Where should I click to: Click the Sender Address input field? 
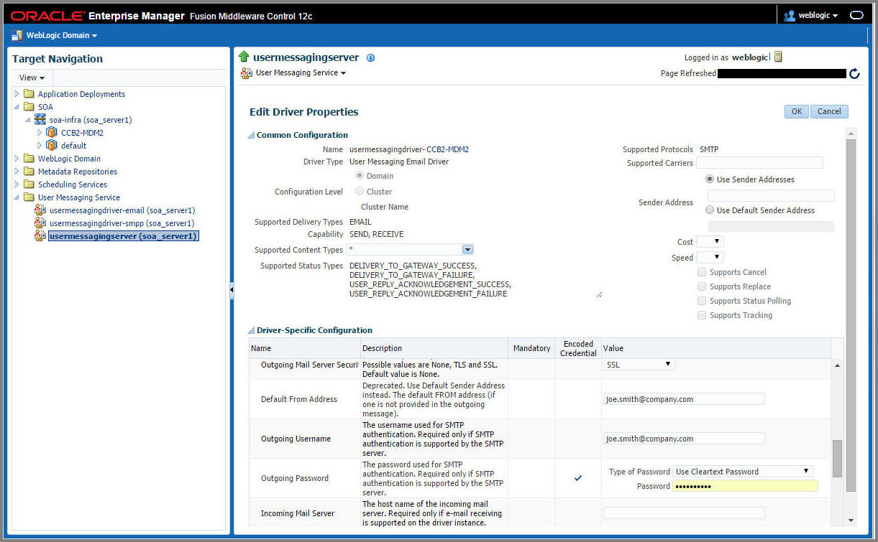[x=771, y=195]
